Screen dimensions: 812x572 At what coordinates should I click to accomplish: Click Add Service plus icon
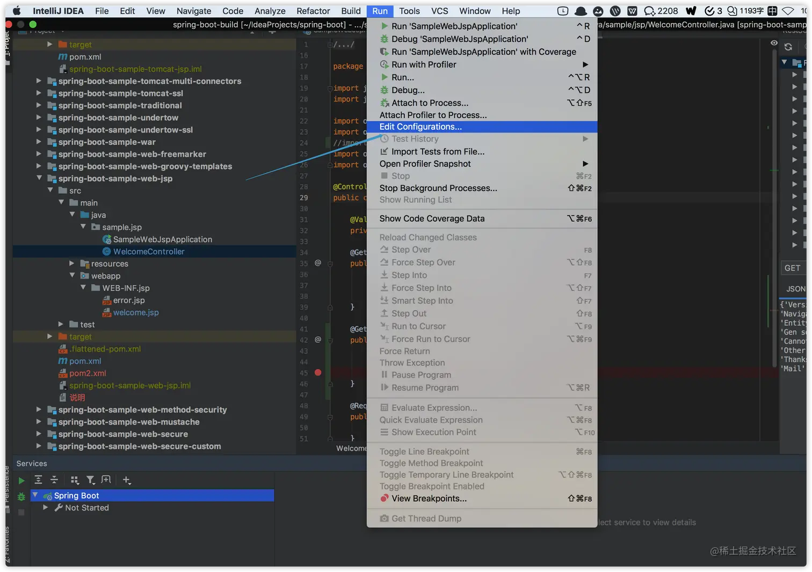tap(126, 480)
